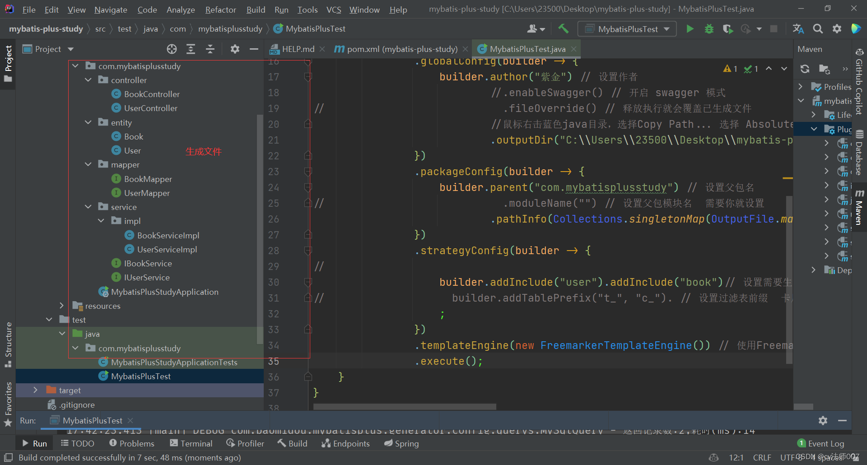Open the Profiler tool window
The height and width of the screenshot is (465, 867).
coord(245,443)
